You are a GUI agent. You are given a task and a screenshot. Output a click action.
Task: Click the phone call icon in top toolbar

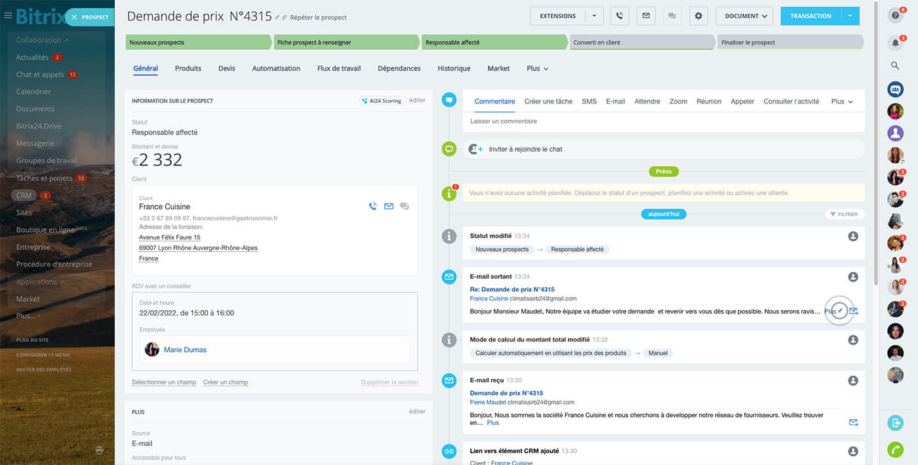620,16
